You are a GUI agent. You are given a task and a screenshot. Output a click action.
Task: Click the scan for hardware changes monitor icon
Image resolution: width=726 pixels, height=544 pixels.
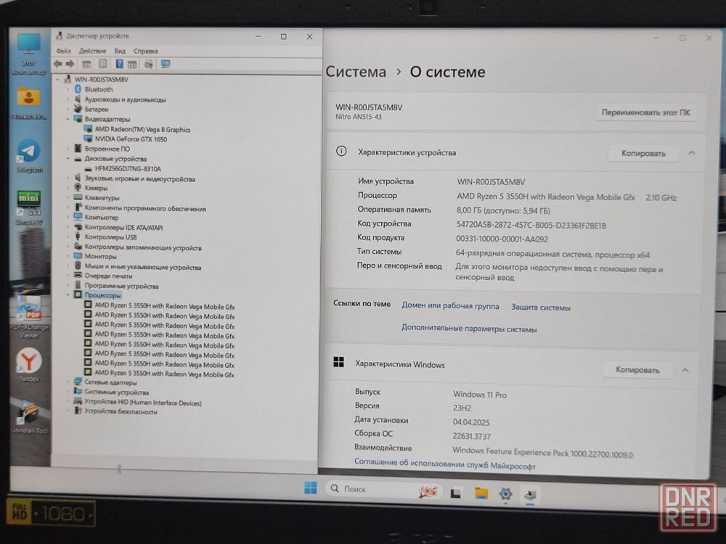tap(166, 64)
